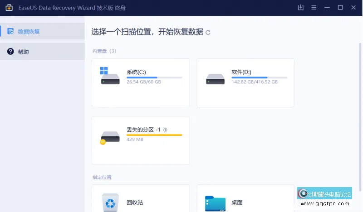Click the 软件(D:) usage bar

click(259, 77)
